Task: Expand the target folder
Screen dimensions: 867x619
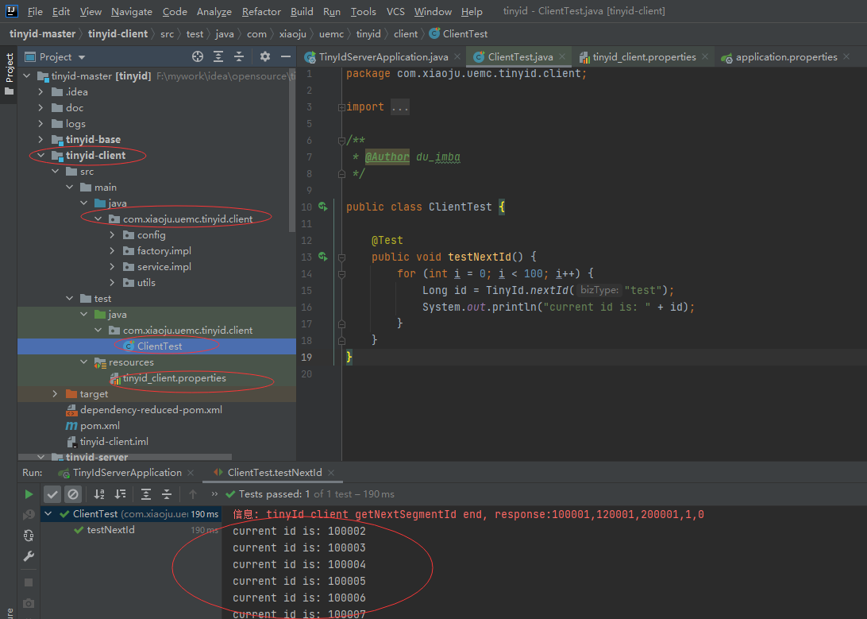Action: [x=56, y=394]
